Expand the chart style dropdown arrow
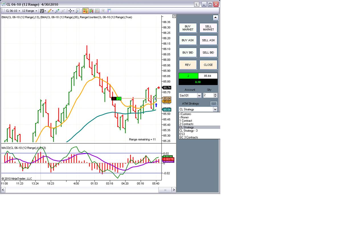Screen dimensions: 347x246 [x=45, y=11]
